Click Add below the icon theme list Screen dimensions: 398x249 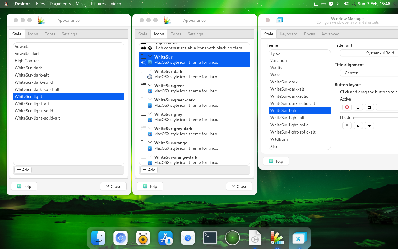coord(149,170)
